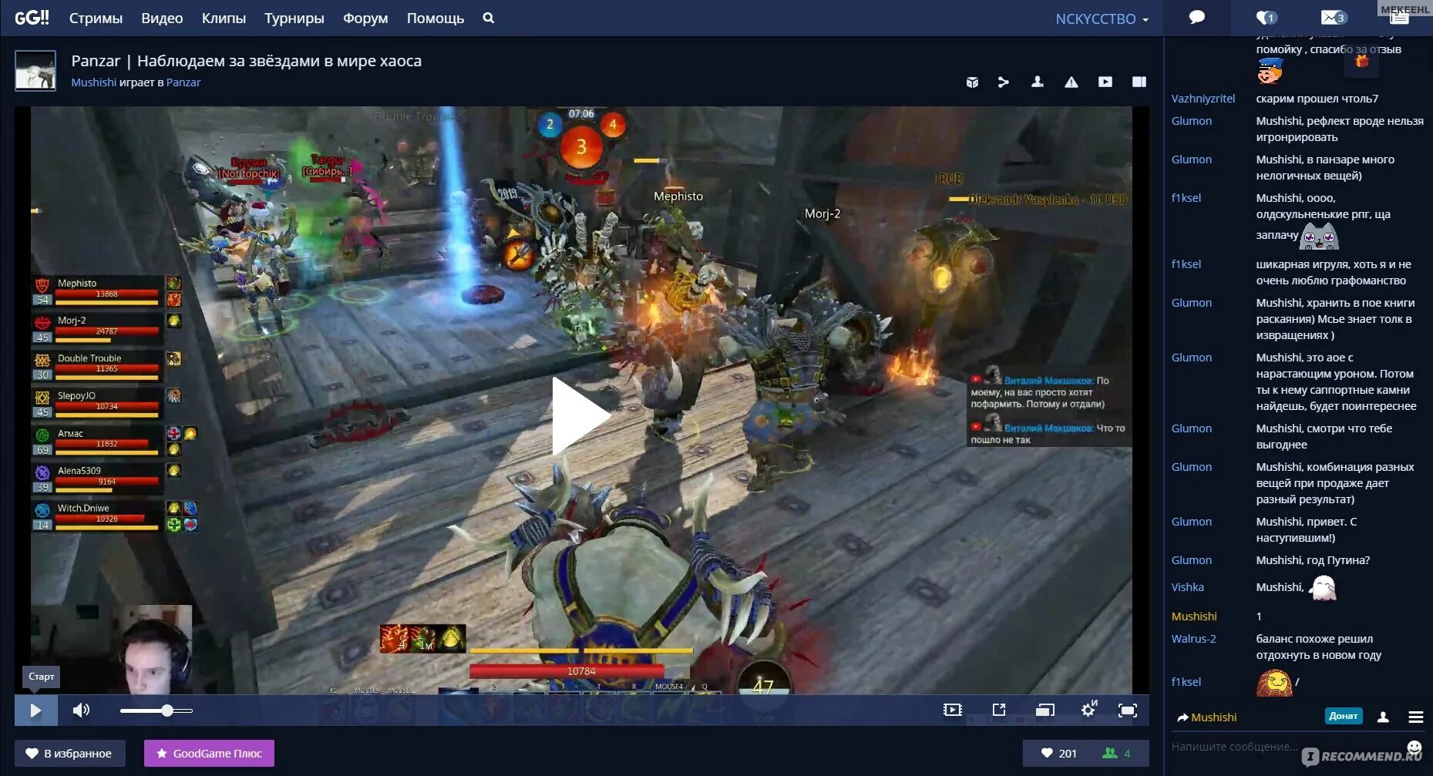This screenshot has height=776, width=1433.
Task: Click Glumon next to 'год Путина?' message
Action: coord(1192,560)
